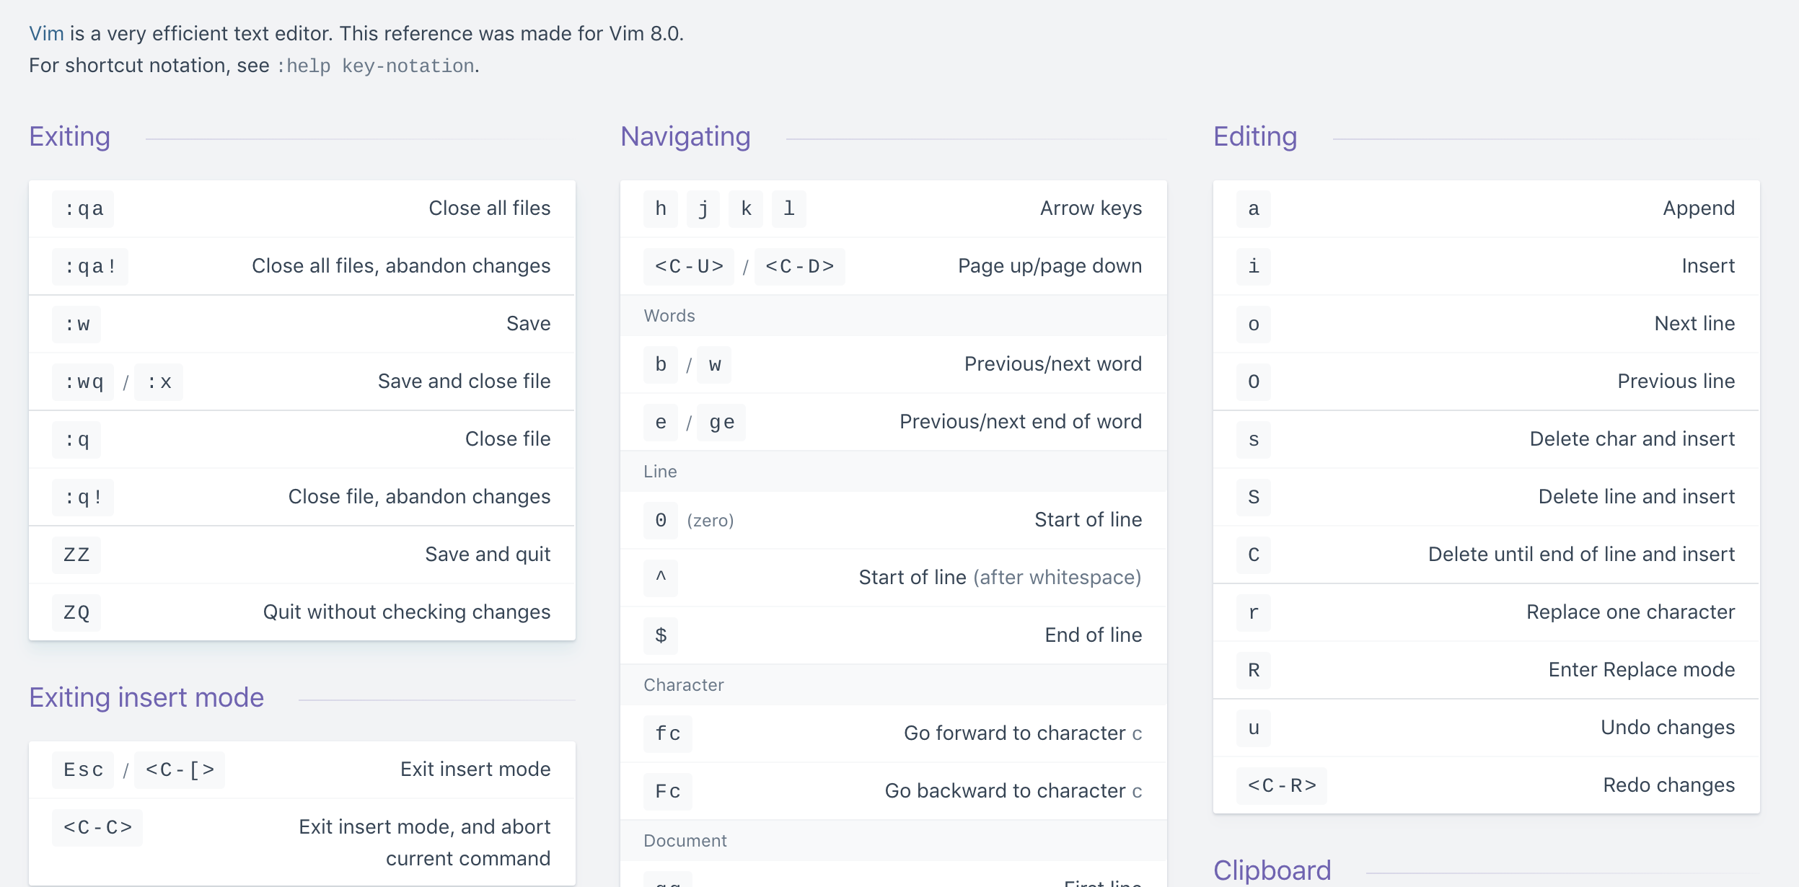Image resolution: width=1799 pixels, height=887 pixels.
Task: Select the ZQ key badge
Action: pos(76,613)
